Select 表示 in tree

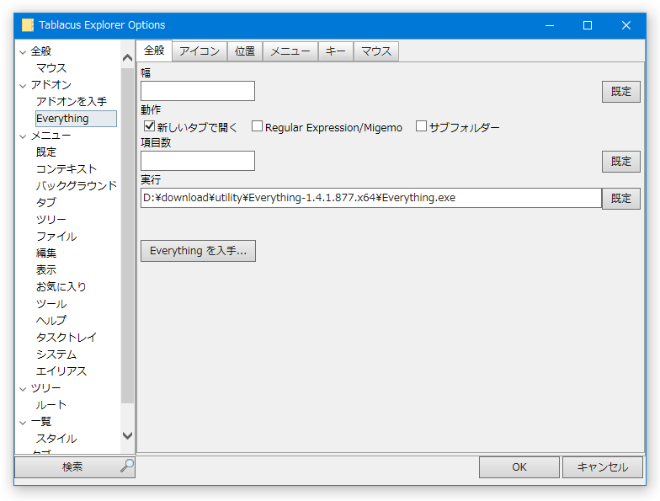45,270
